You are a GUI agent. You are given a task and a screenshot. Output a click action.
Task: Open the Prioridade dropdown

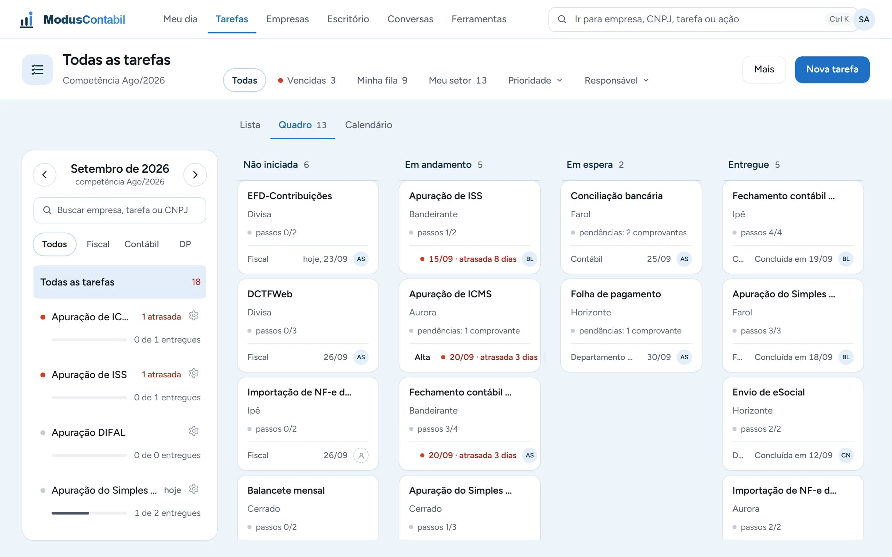535,80
